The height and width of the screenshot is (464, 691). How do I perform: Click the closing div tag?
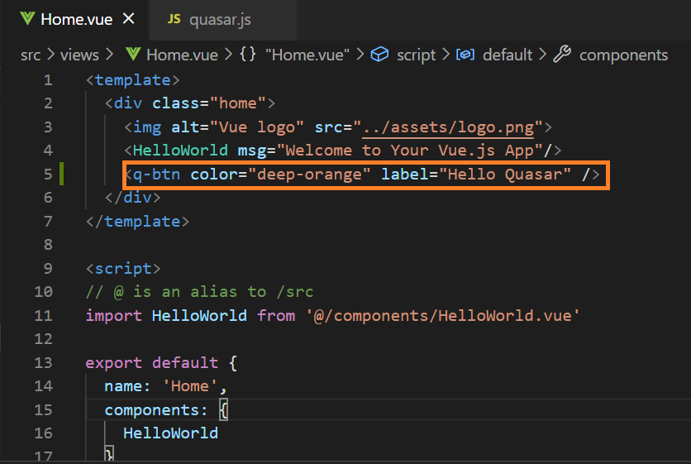(x=132, y=198)
